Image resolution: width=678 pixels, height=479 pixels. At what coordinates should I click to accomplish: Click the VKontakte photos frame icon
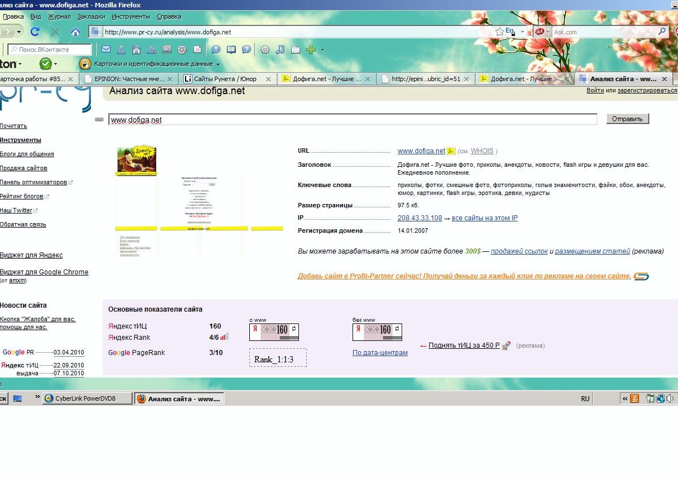tap(167, 50)
